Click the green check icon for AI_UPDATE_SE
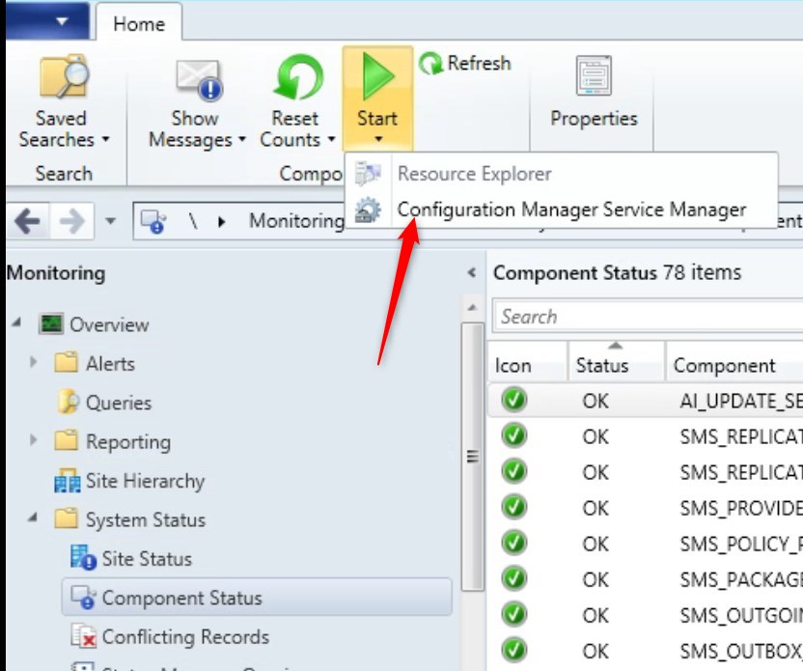The image size is (803, 671). pyautogui.click(x=514, y=400)
